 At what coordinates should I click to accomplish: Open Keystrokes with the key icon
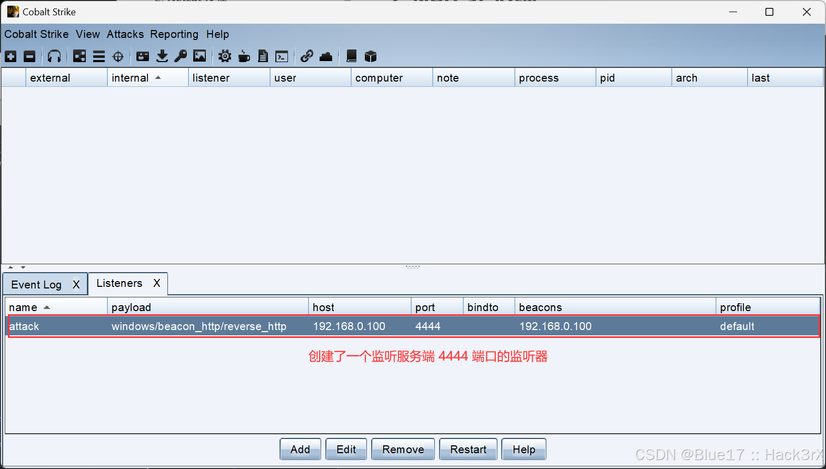pyautogui.click(x=181, y=56)
